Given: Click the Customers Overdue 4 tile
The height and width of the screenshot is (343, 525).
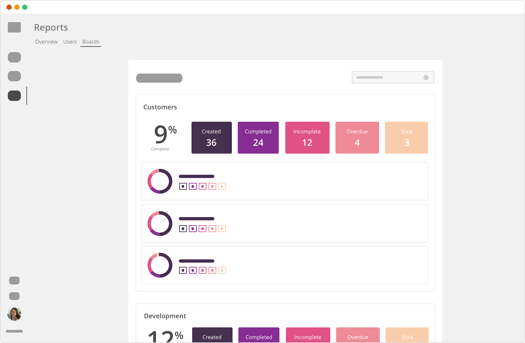Looking at the screenshot, I should (x=357, y=138).
